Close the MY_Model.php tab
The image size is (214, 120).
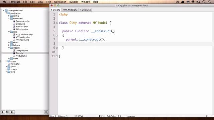(x=63, y=10)
